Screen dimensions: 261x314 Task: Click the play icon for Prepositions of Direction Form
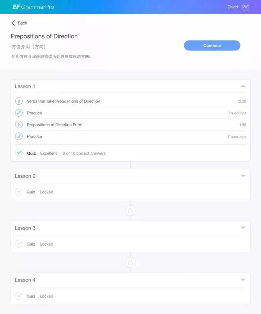point(19,125)
